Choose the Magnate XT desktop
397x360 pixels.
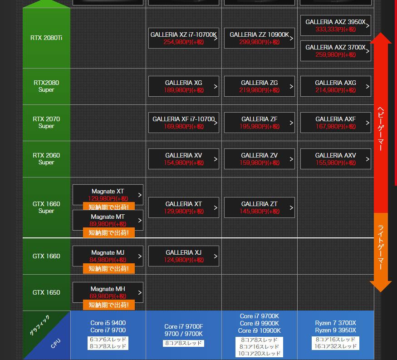point(108,195)
